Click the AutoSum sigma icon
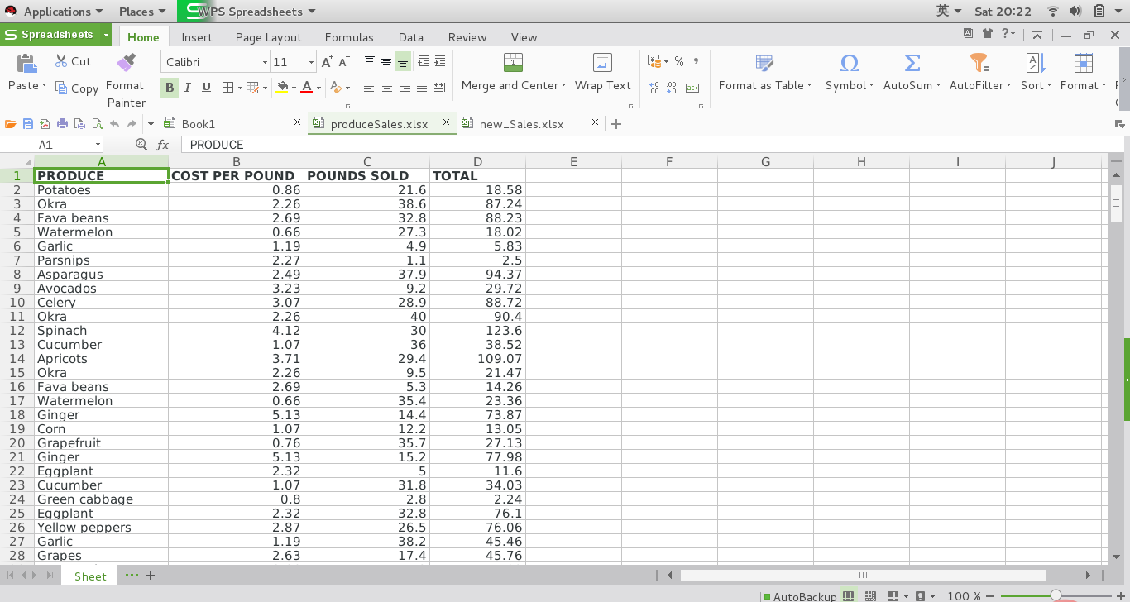Viewport: 1130px width, 602px height. pyautogui.click(x=912, y=63)
